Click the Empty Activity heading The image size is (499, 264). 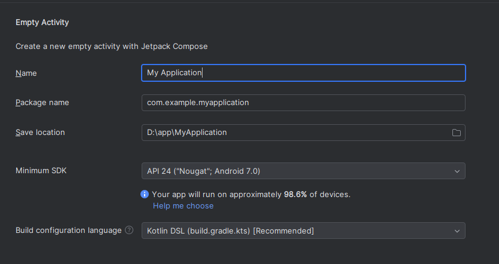click(x=42, y=22)
